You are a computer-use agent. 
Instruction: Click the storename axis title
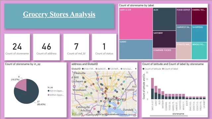[x=178, y=114]
